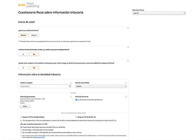The height and width of the screenshot is (140, 196).
Task: Click the 'Acerca de usted' section title
Action: [26, 22]
